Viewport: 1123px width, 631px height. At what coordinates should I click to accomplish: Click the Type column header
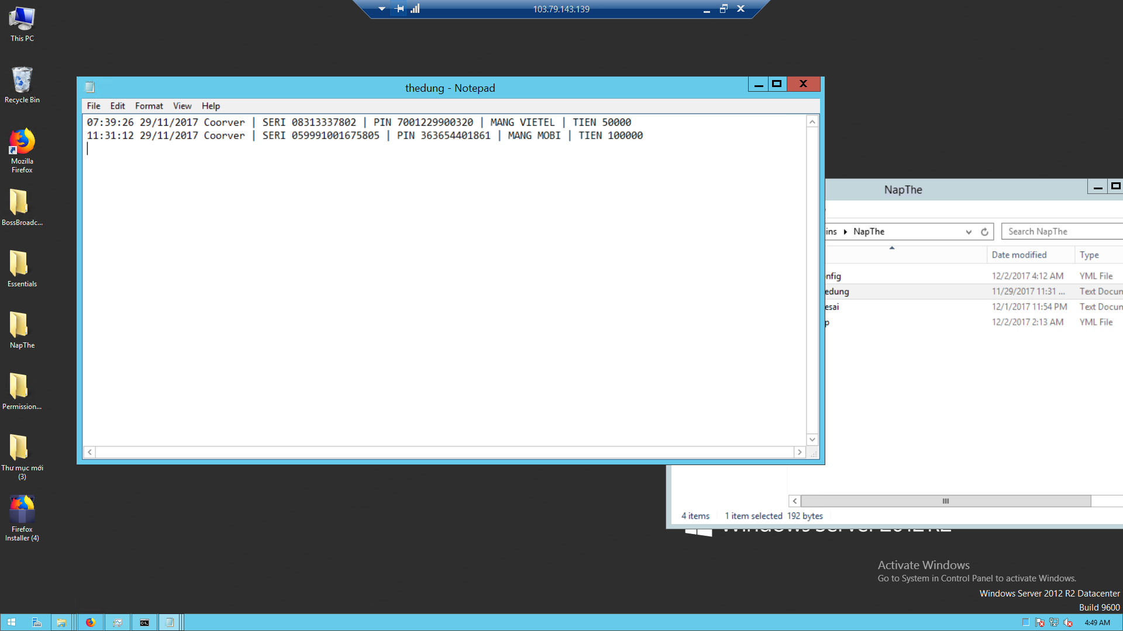click(x=1089, y=255)
